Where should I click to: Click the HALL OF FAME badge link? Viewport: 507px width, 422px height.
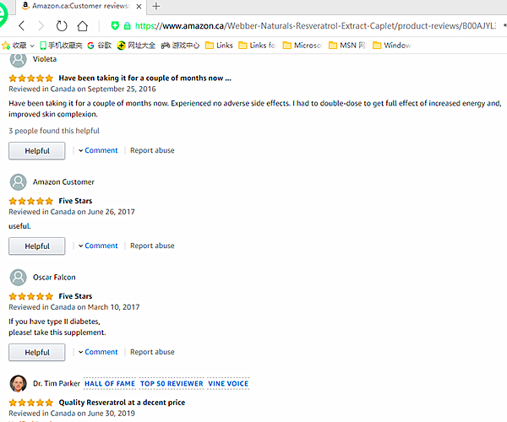pos(110,384)
